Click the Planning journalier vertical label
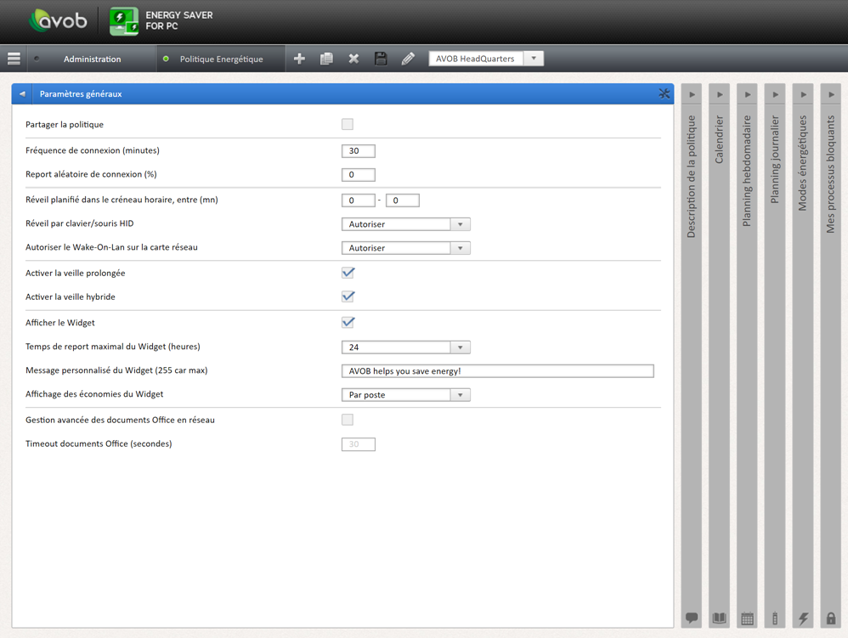The width and height of the screenshot is (848, 638). 775,159
